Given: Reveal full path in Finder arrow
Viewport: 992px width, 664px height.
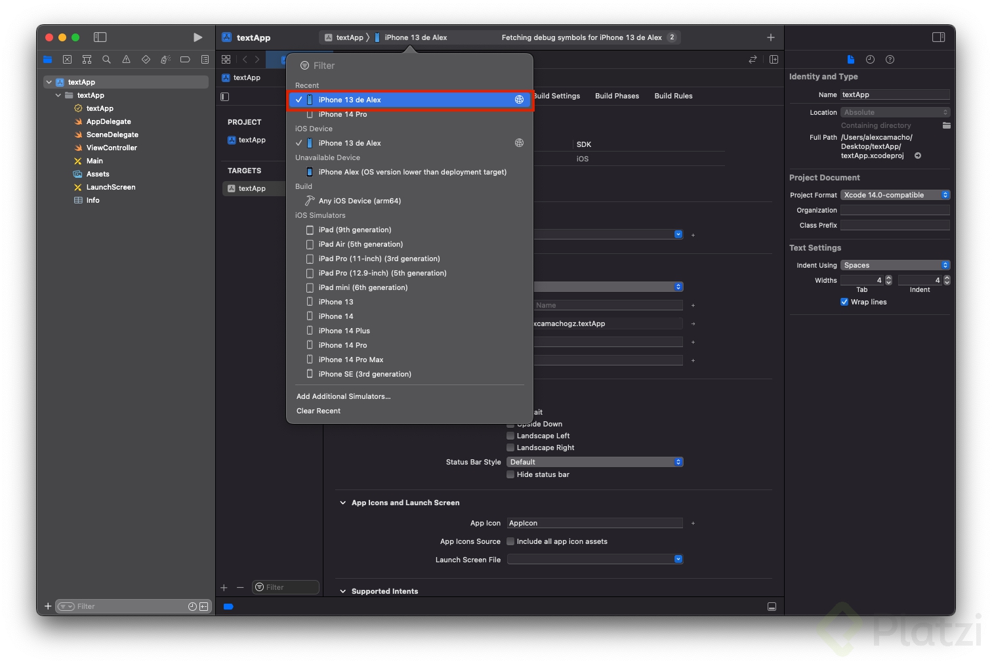Looking at the screenshot, I should pos(918,156).
